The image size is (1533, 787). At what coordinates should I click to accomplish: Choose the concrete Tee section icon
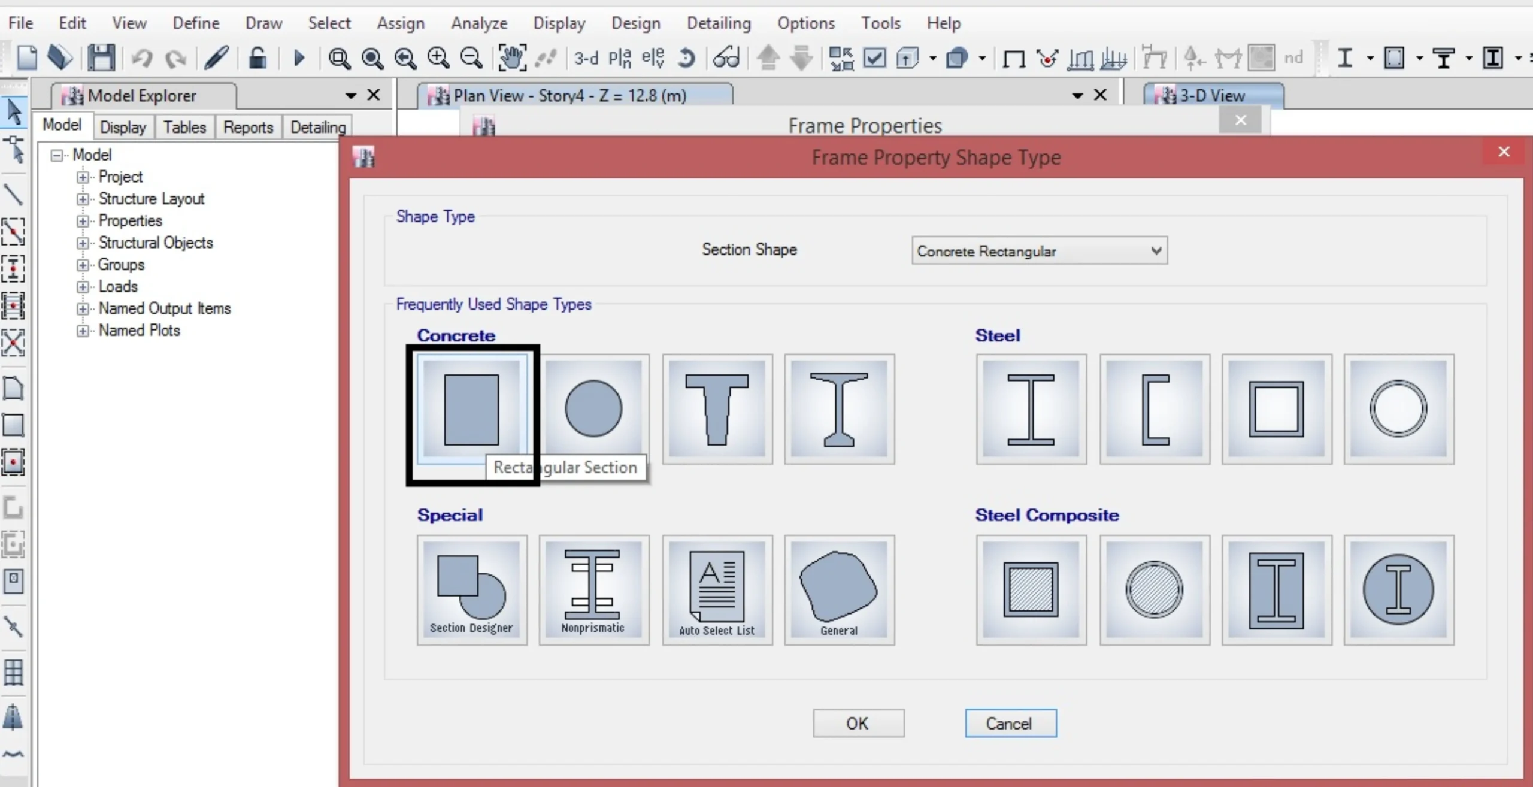click(717, 409)
